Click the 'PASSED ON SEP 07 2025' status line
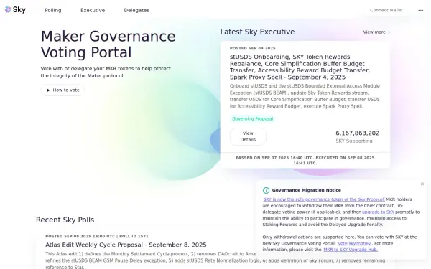The width and height of the screenshot is (431, 269). click(x=305, y=160)
